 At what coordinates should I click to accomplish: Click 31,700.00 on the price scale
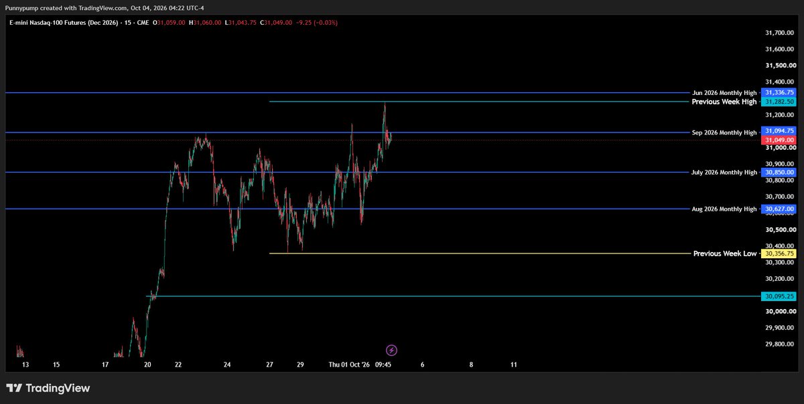tap(780, 33)
